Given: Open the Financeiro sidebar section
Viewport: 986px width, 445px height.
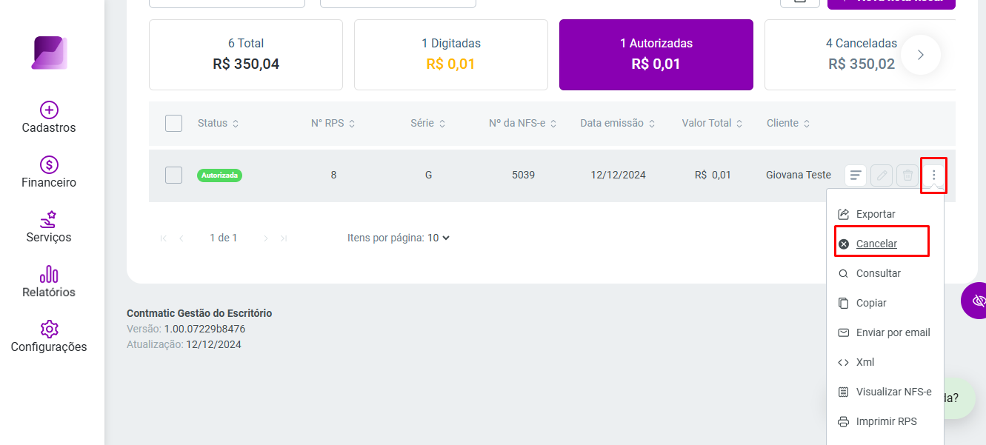Looking at the screenshot, I should tap(49, 173).
